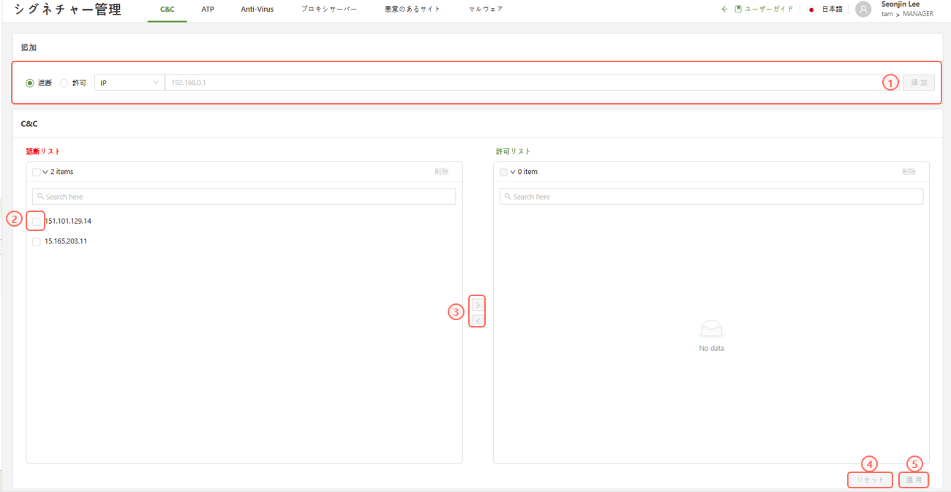Expand the chevron next to 0 item
This screenshot has height=492, width=951.
[x=513, y=173]
